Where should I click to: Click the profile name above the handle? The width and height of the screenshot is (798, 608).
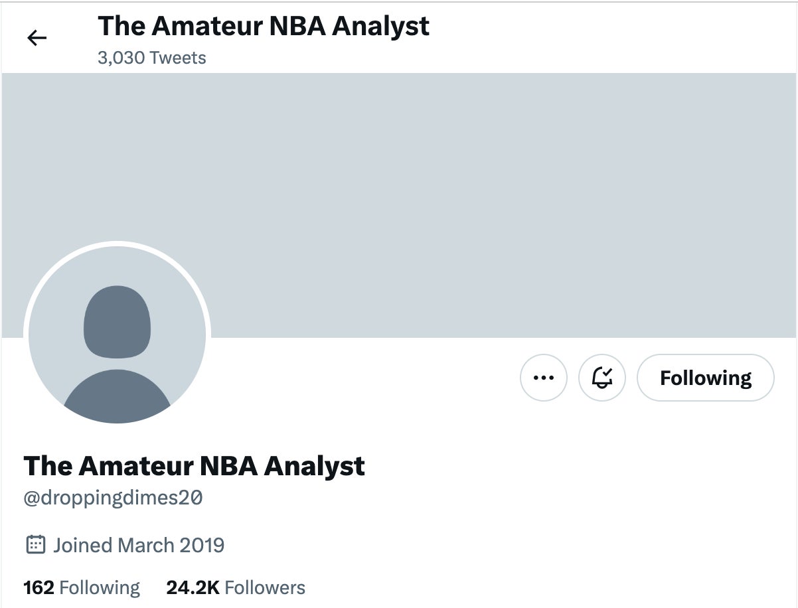point(194,465)
